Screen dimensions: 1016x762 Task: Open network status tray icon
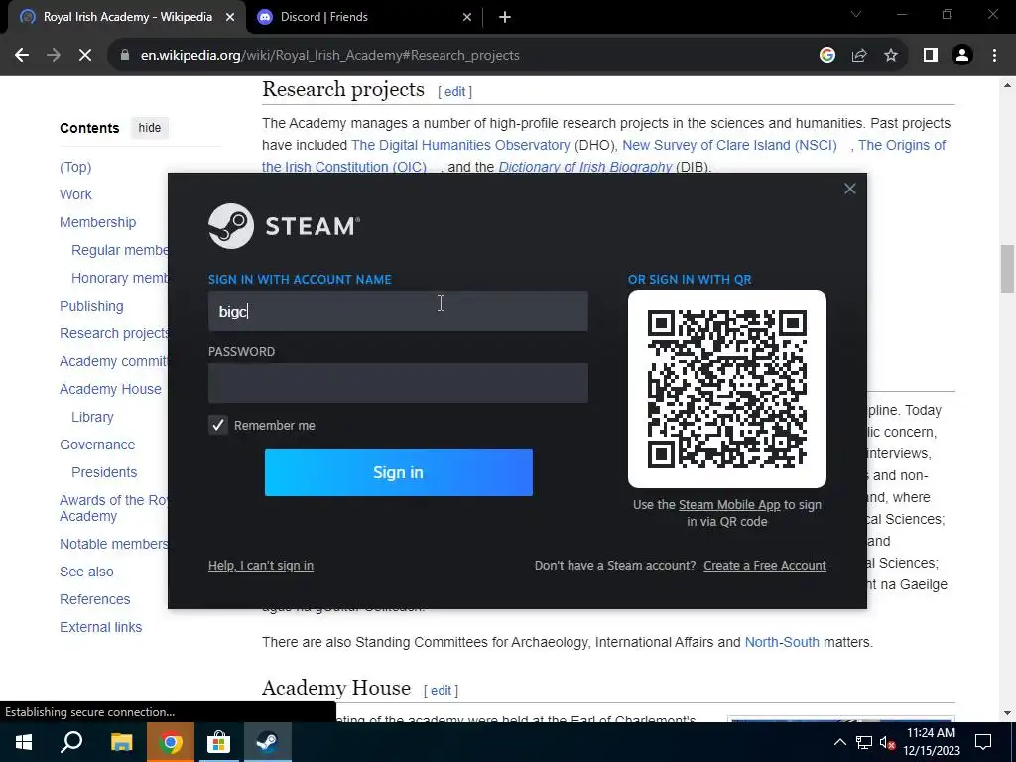pyautogui.click(x=864, y=742)
